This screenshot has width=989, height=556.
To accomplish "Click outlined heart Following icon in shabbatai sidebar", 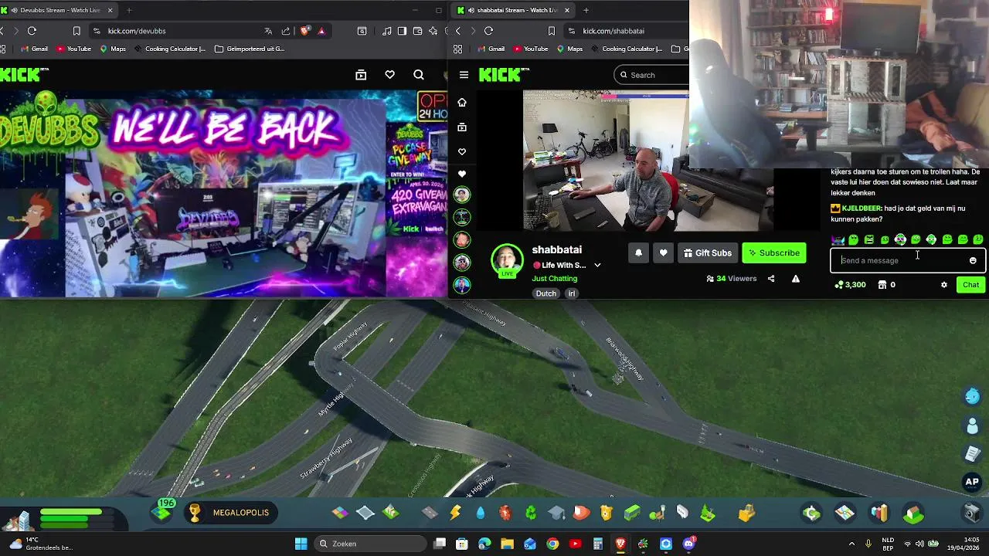I will click(462, 151).
